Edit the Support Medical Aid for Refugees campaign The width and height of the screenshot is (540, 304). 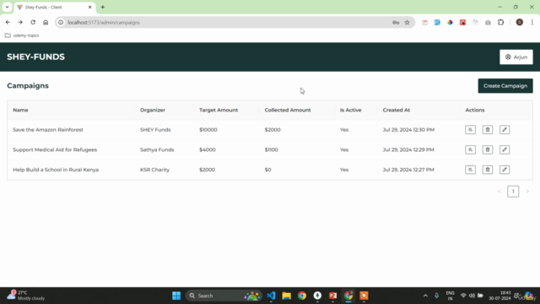[505, 149]
